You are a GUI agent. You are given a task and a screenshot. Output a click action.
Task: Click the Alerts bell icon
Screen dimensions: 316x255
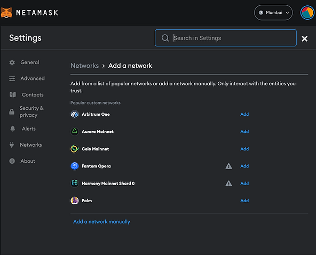tap(12, 129)
